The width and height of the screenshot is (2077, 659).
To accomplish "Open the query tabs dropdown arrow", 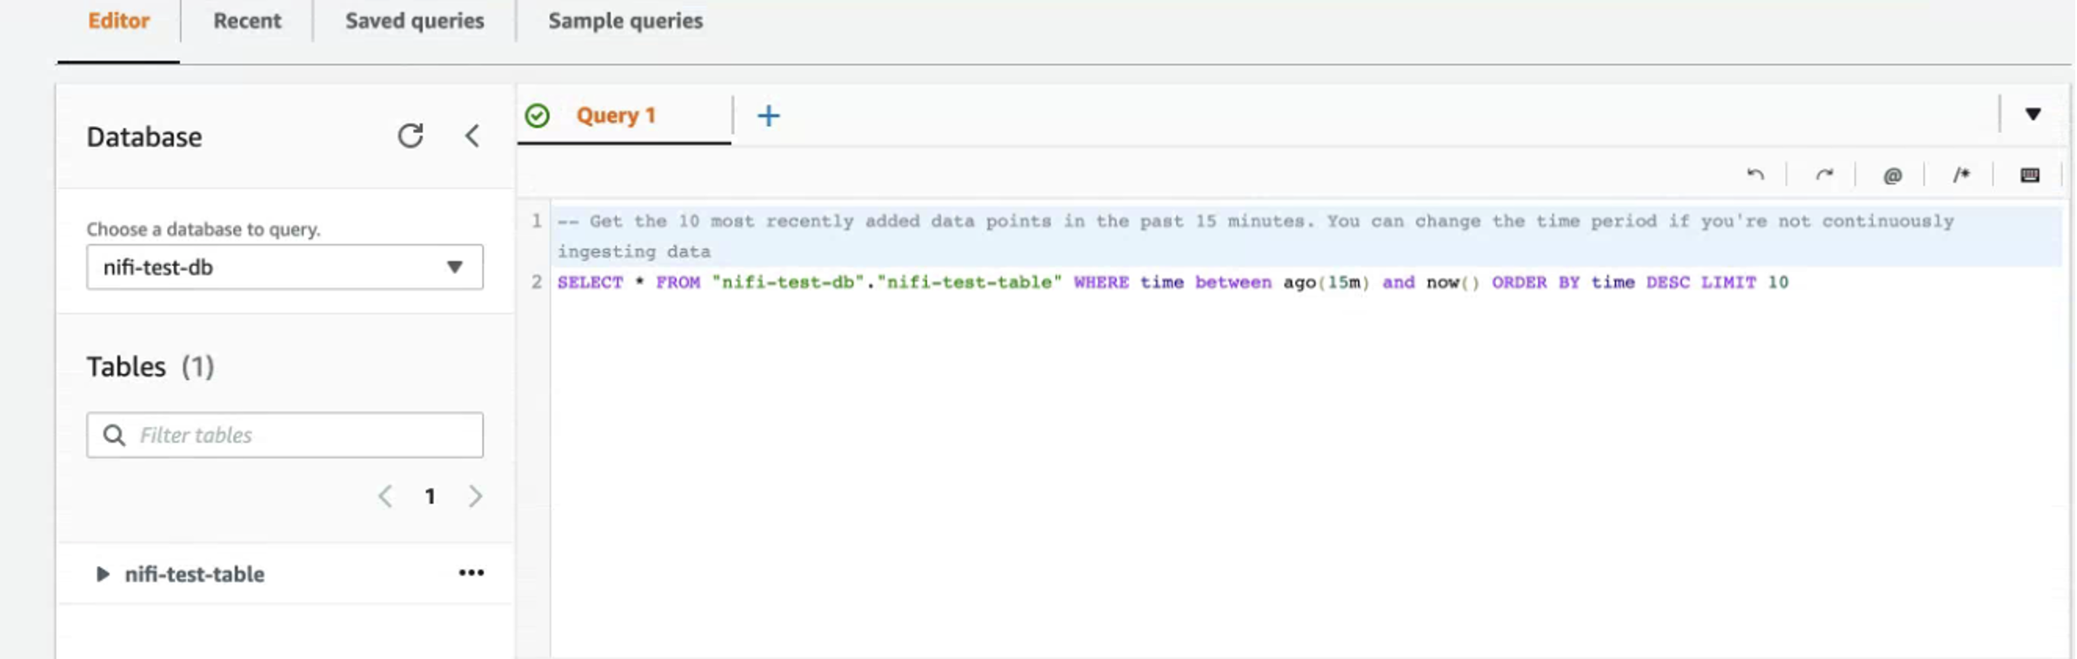I will pyautogui.click(x=2033, y=114).
